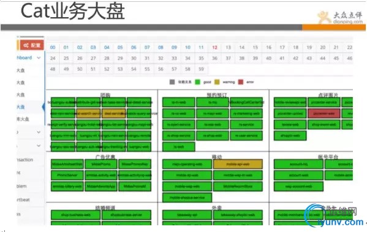Select minute 59 in the time grid

[x=201, y=69]
